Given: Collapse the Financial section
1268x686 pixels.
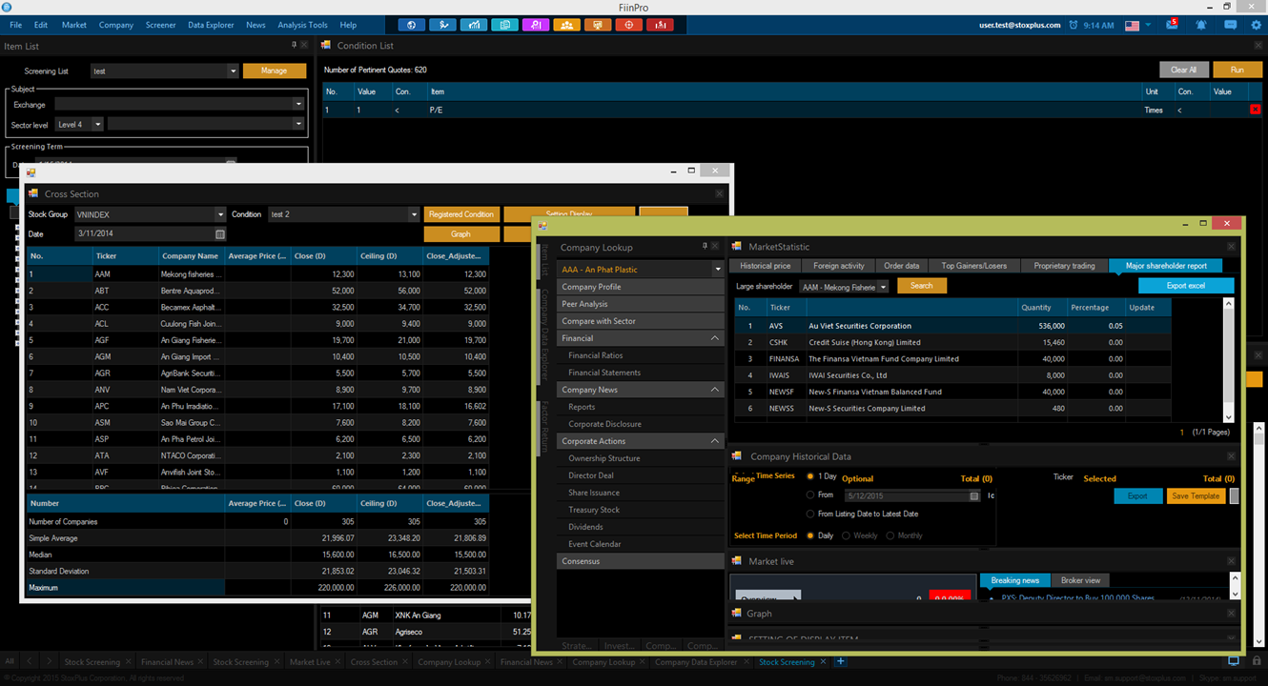Looking at the screenshot, I should [x=715, y=338].
